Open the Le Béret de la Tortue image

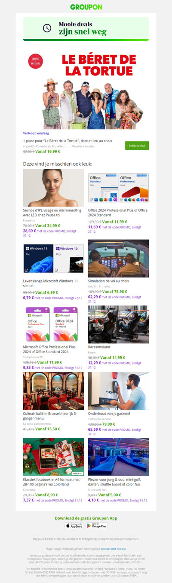click(x=86, y=88)
